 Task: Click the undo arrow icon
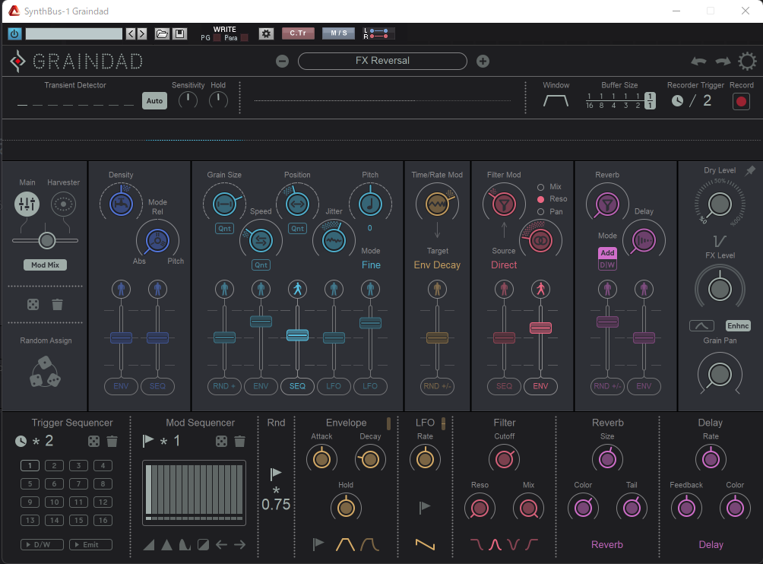click(698, 62)
